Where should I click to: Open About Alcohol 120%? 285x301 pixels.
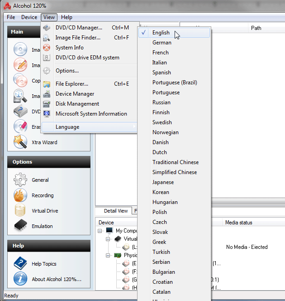(57, 279)
